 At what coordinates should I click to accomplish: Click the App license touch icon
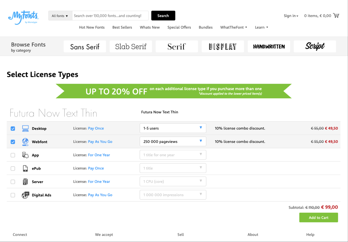(25, 155)
